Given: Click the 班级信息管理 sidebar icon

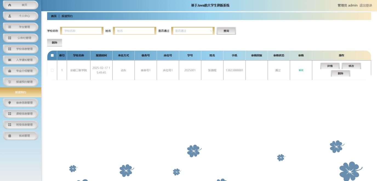Looking at the screenshot, I should [10, 125].
